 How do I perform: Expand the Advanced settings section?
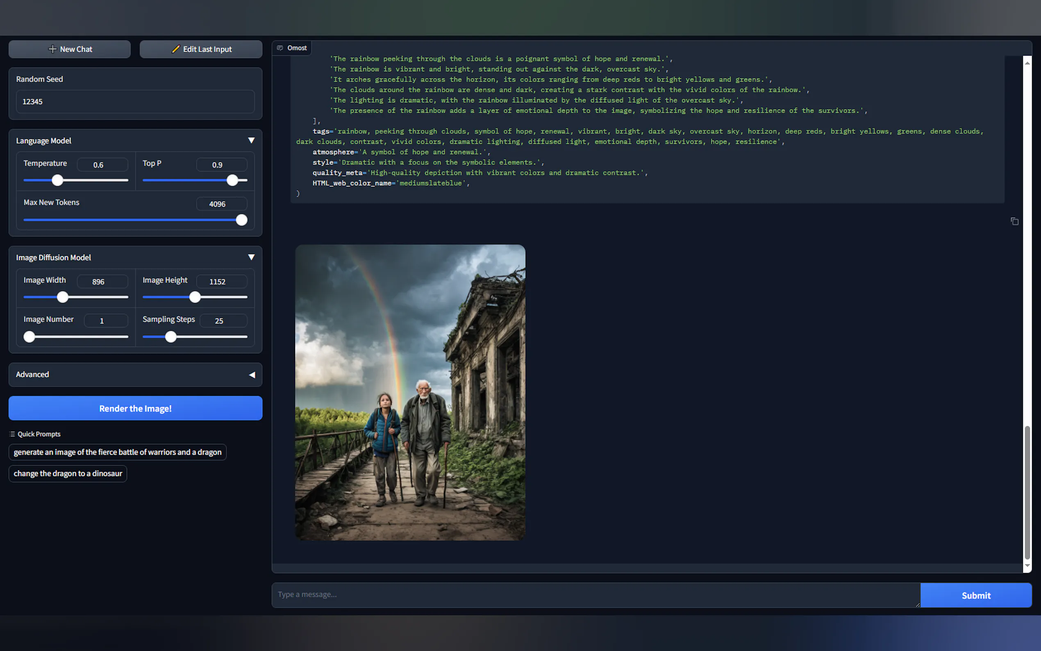(x=252, y=375)
